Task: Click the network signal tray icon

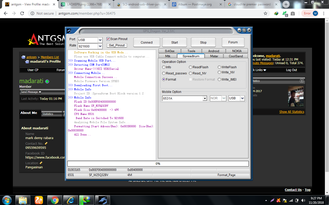Action: tap(291, 200)
